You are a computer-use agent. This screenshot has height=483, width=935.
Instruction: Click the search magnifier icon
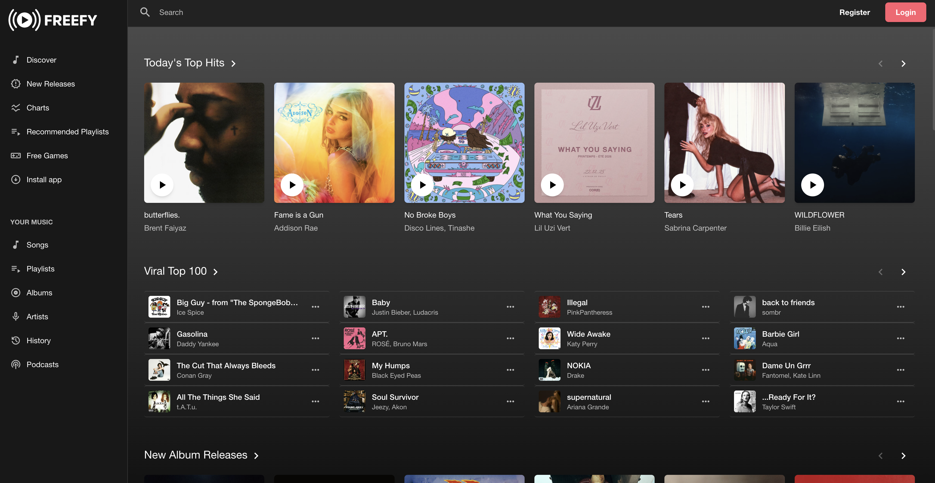click(x=145, y=12)
